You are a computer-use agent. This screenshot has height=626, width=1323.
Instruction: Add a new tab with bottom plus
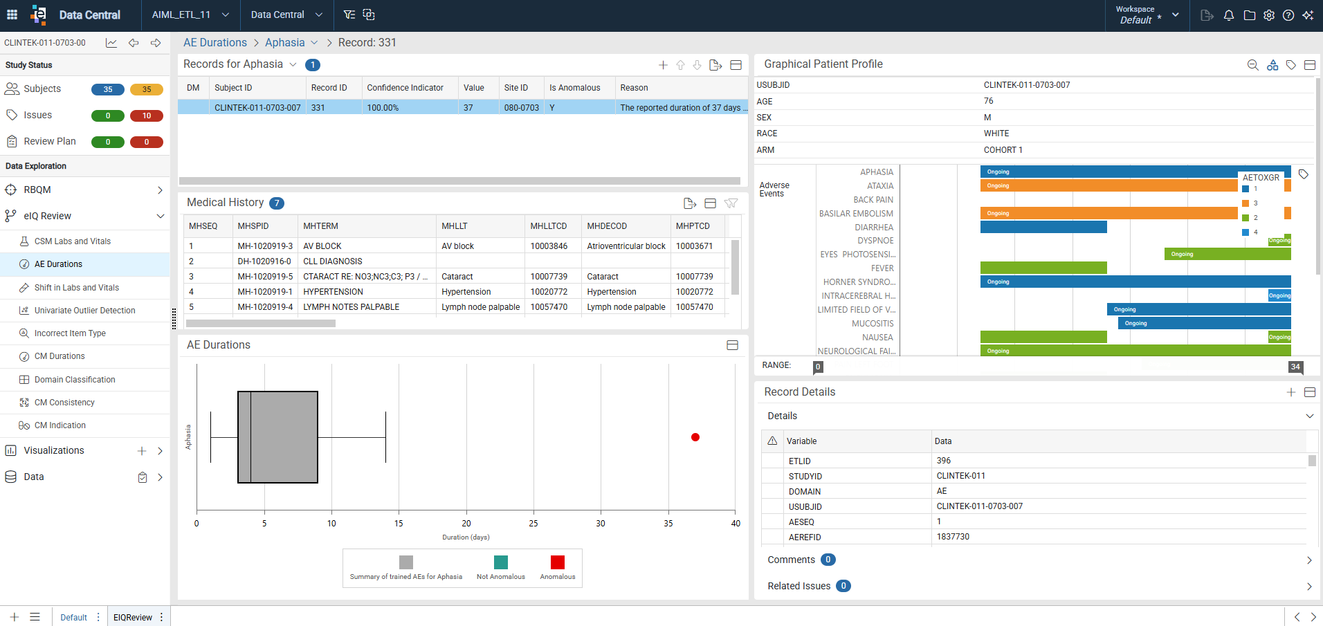(x=14, y=617)
